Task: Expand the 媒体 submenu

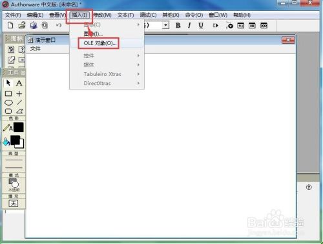Action: coord(107,64)
